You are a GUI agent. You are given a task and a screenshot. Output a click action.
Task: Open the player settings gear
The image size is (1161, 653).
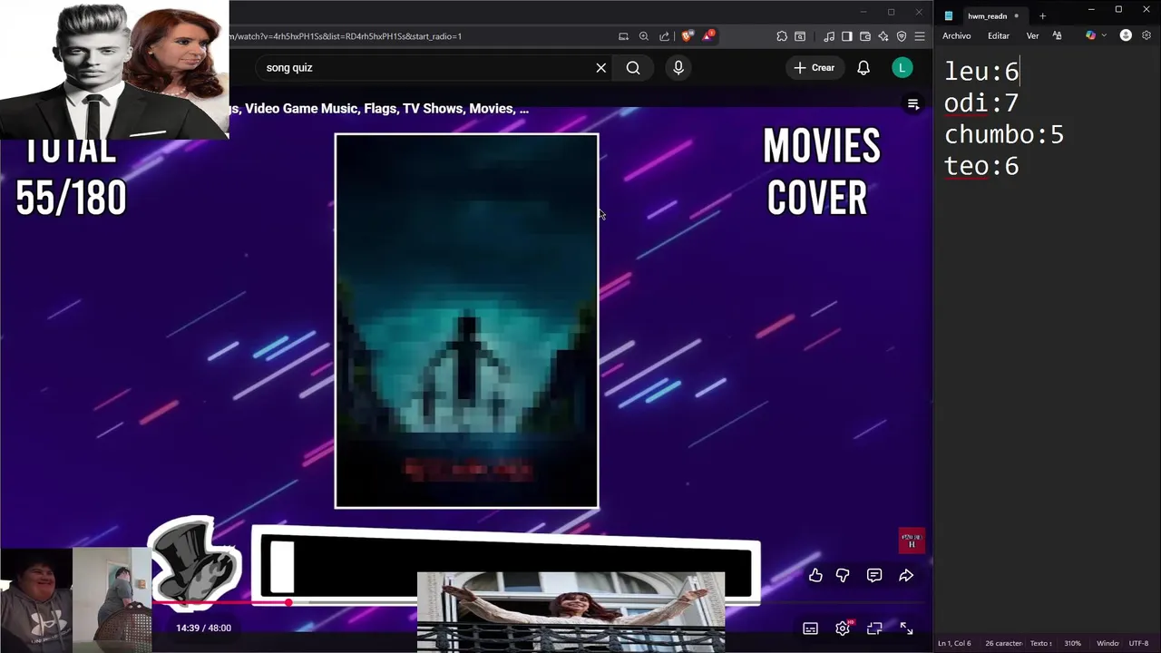(843, 629)
